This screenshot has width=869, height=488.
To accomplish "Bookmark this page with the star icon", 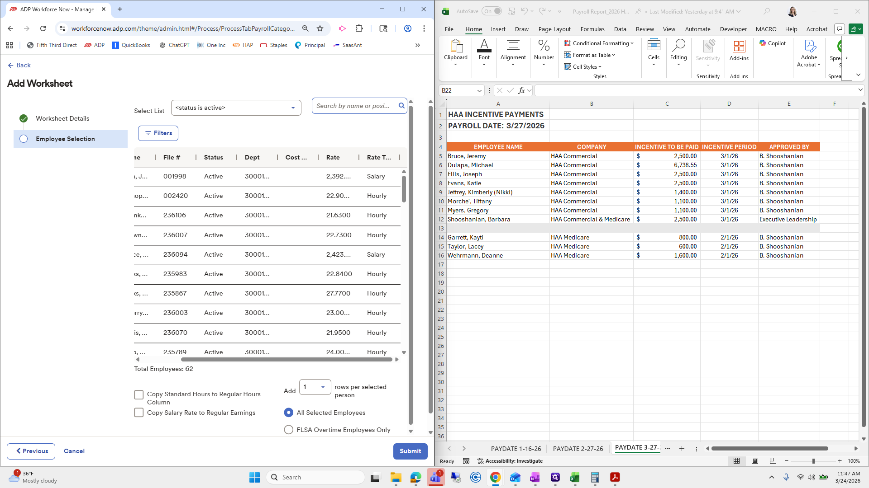I will click(x=320, y=28).
